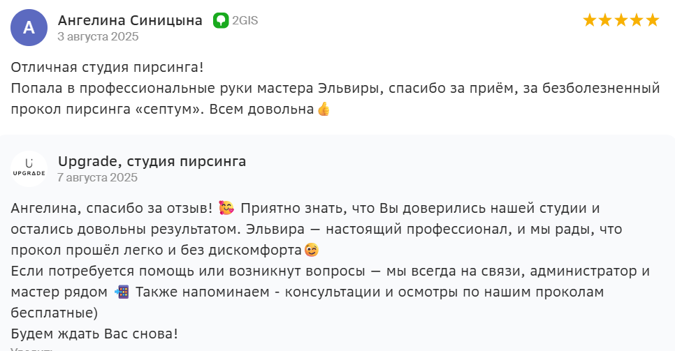Click the phone emoji after "мастер рядом"
Image resolution: width=675 pixels, height=351 pixels.
click(x=122, y=292)
